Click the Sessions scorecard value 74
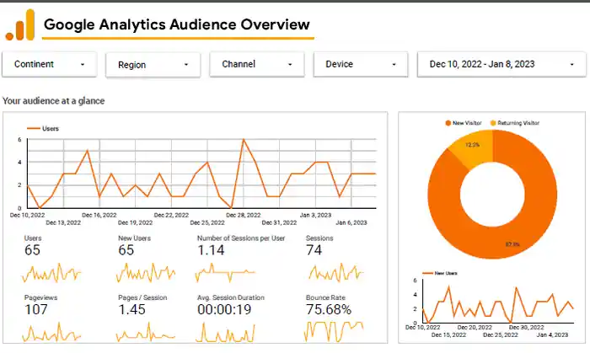Viewport: 590px width, 353px height. (x=314, y=250)
